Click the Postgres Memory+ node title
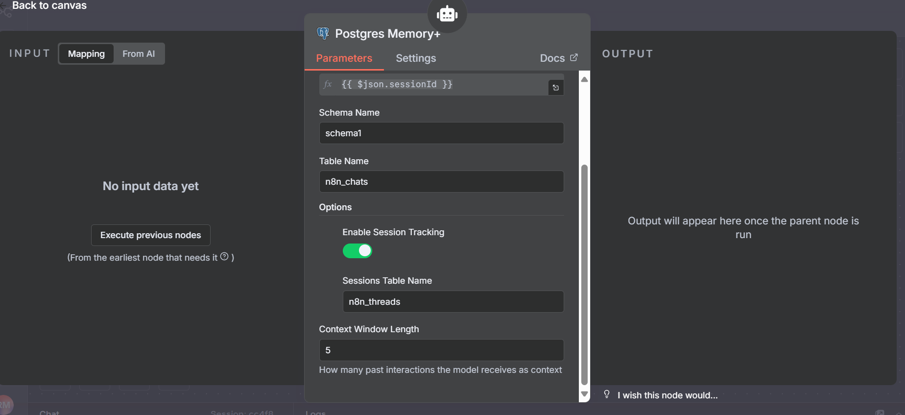 coord(388,34)
